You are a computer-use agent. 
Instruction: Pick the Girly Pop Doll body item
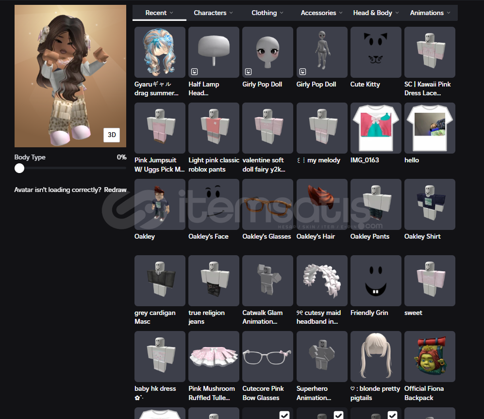pyautogui.click(x=322, y=52)
